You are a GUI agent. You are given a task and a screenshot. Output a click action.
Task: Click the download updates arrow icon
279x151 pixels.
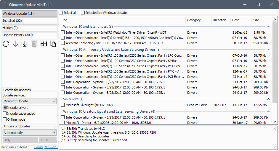[15, 44]
